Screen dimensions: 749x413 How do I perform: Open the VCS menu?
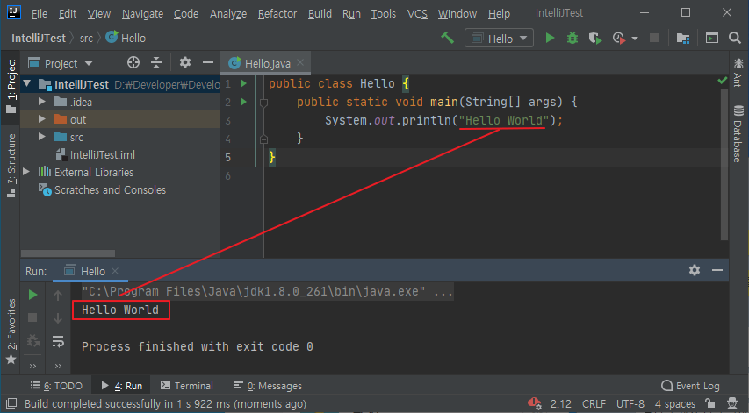[417, 14]
